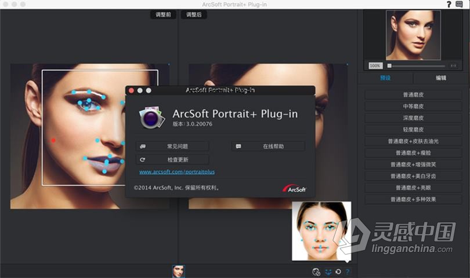This screenshot has height=278, width=470.
Task: Apply the 中等磨皮 preset
Action: point(413,107)
